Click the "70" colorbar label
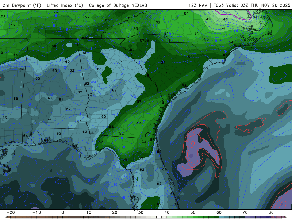This screenshot has width=292, height=219. (x=245, y=212)
